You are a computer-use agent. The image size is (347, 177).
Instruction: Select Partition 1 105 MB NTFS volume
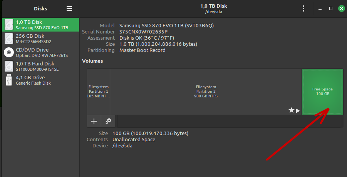pyautogui.click(x=99, y=92)
